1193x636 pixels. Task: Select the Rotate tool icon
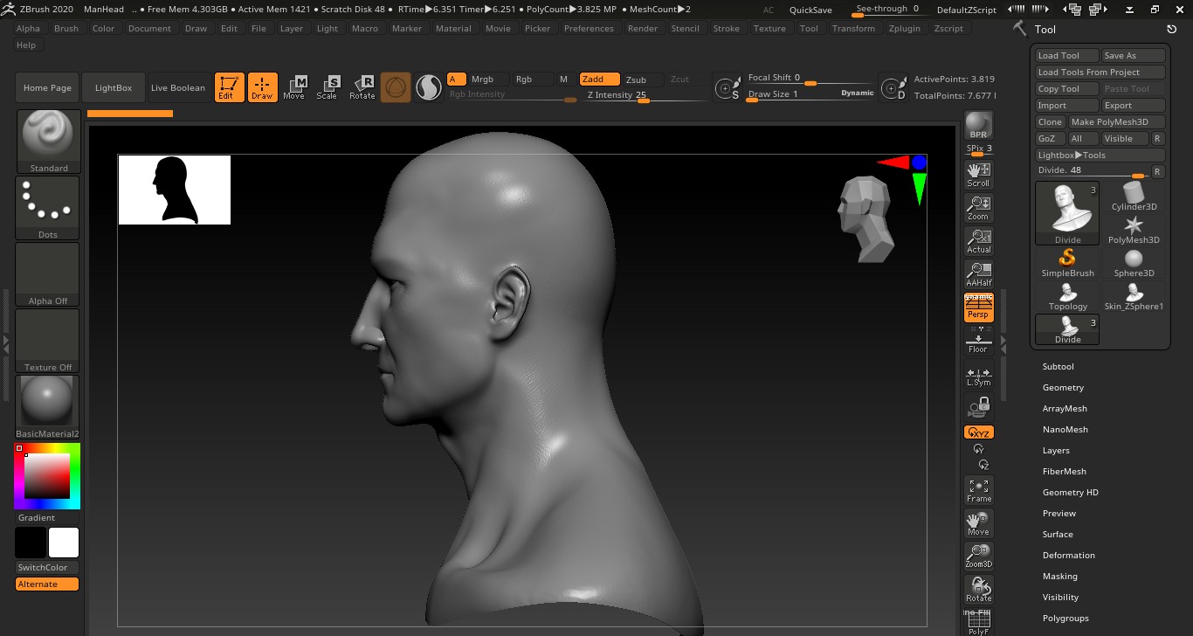point(362,87)
